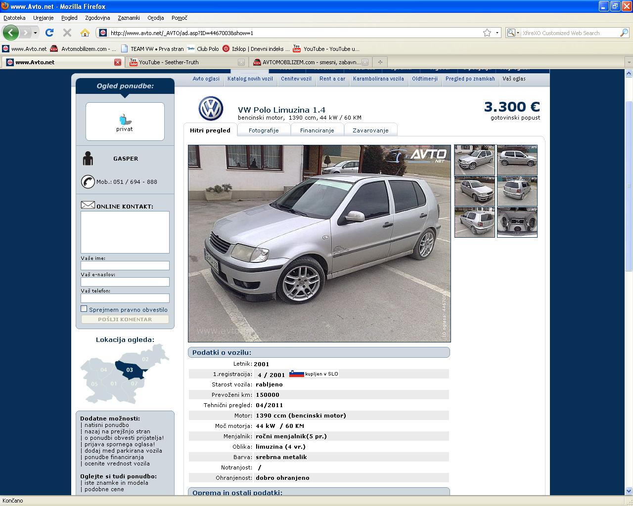The height and width of the screenshot is (506, 633).
Task: Open the car trunk speakers thumbnail
Action: pyautogui.click(x=517, y=222)
